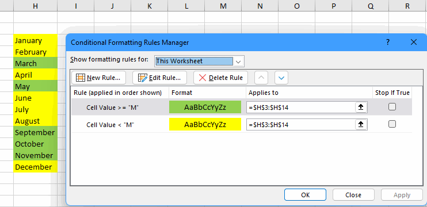The image size is (427, 207).
Task: Click the Edit Rule pencil icon
Action: (x=142, y=78)
